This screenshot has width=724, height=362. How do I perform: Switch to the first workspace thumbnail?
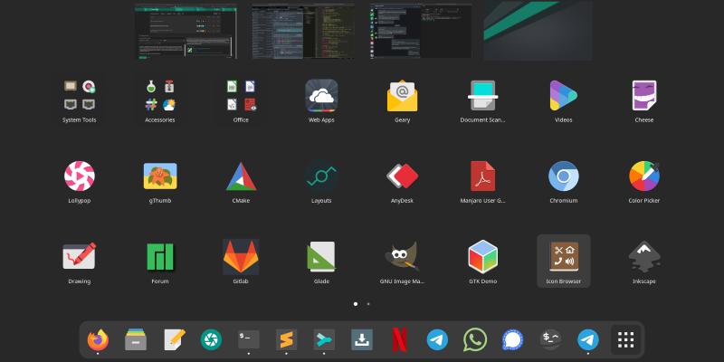186,30
